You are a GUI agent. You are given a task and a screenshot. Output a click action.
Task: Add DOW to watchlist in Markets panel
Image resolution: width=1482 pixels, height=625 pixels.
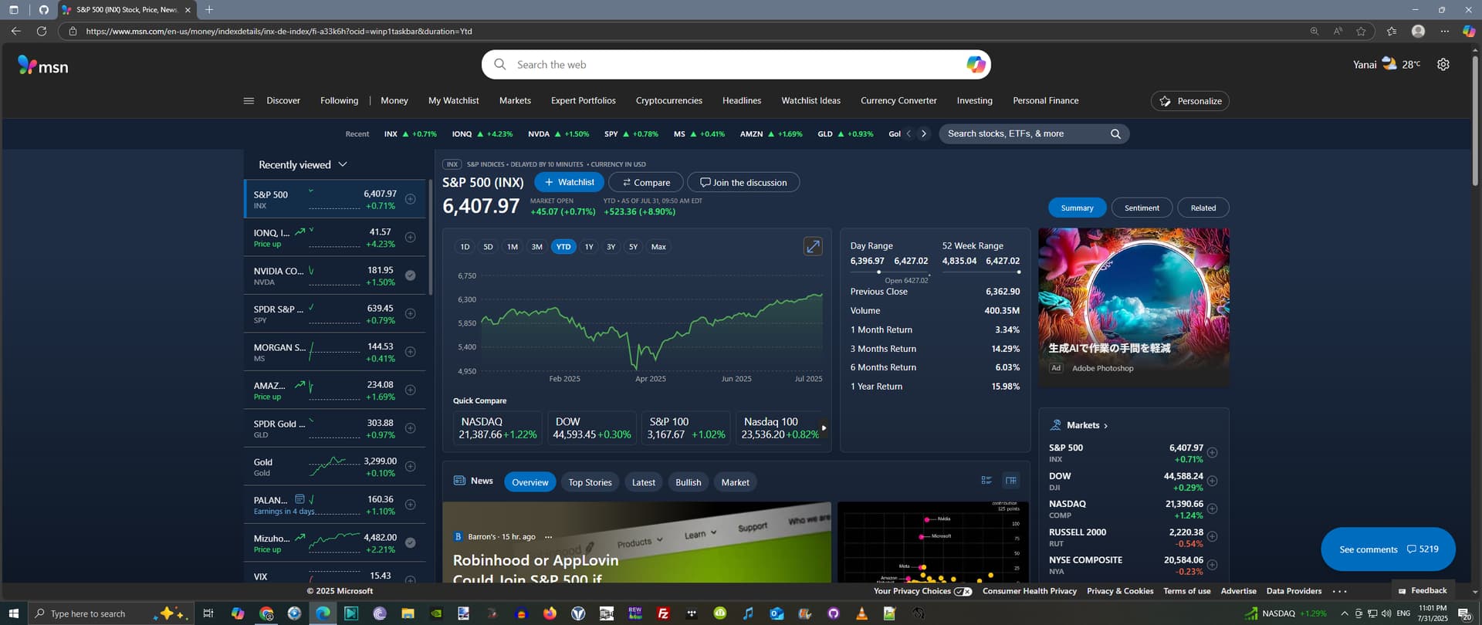point(1213,481)
